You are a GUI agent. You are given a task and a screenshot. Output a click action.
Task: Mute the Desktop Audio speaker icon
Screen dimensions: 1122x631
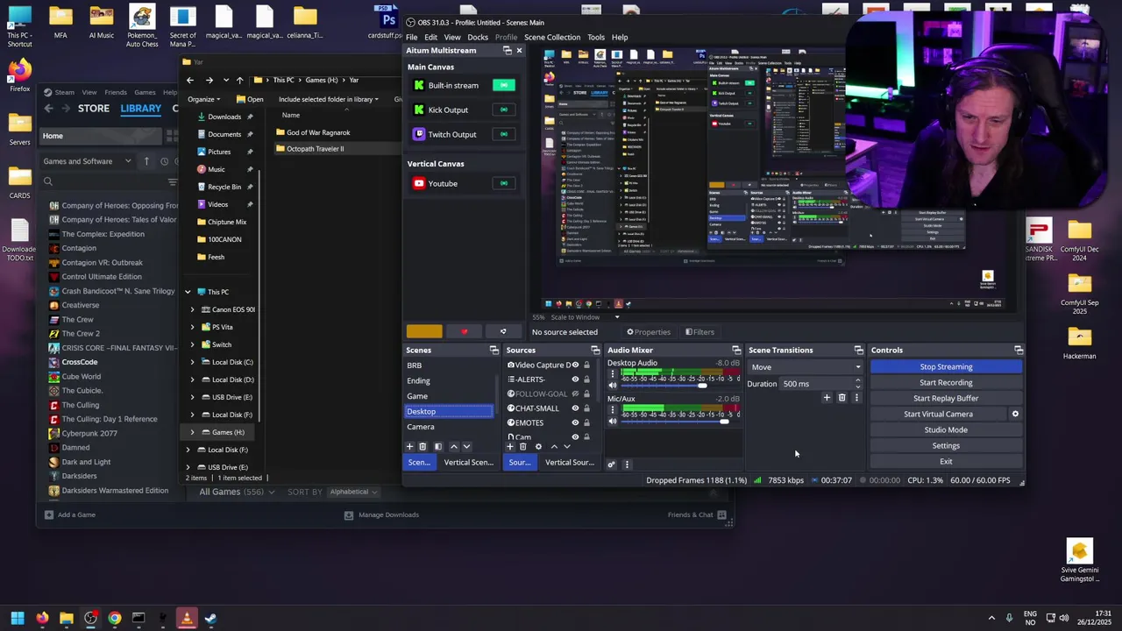[x=613, y=386]
